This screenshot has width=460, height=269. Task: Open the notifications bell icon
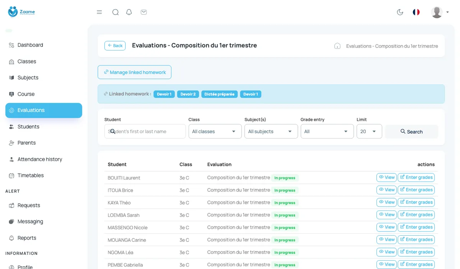[x=129, y=12]
